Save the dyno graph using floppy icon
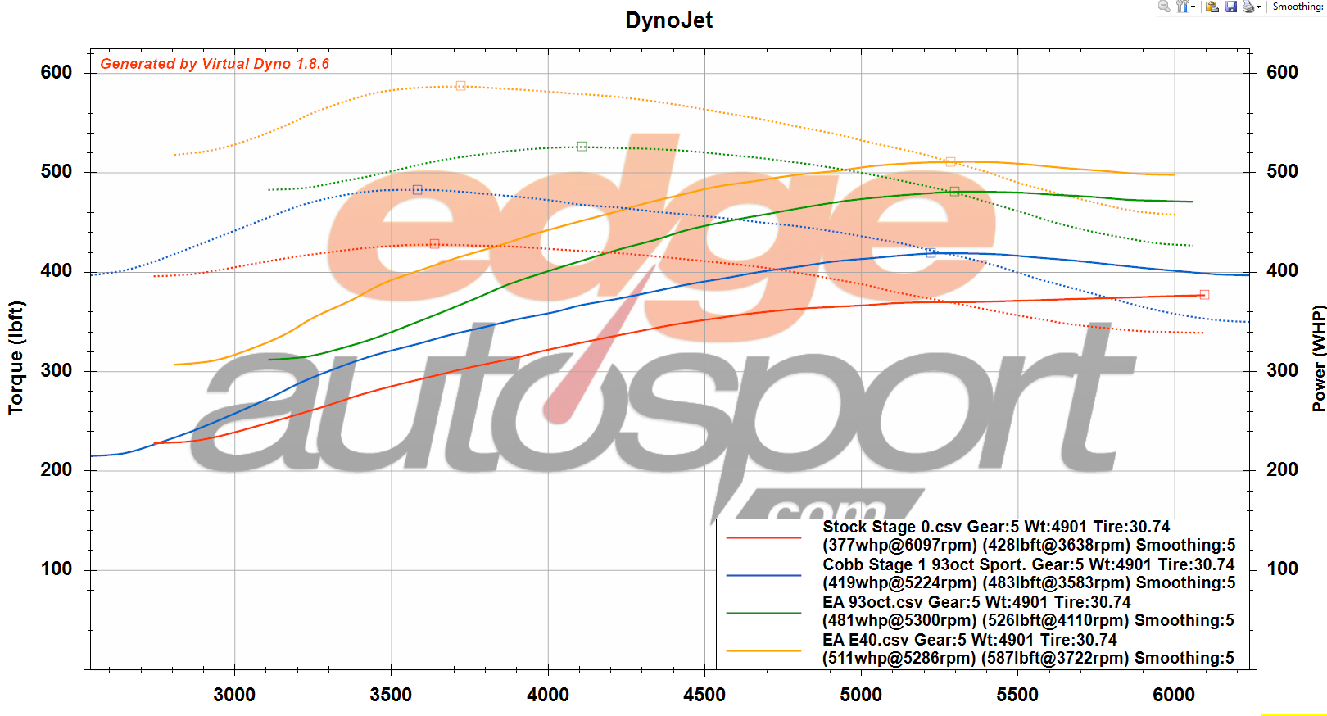The image size is (1327, 716). click(x=1230, y=7)
